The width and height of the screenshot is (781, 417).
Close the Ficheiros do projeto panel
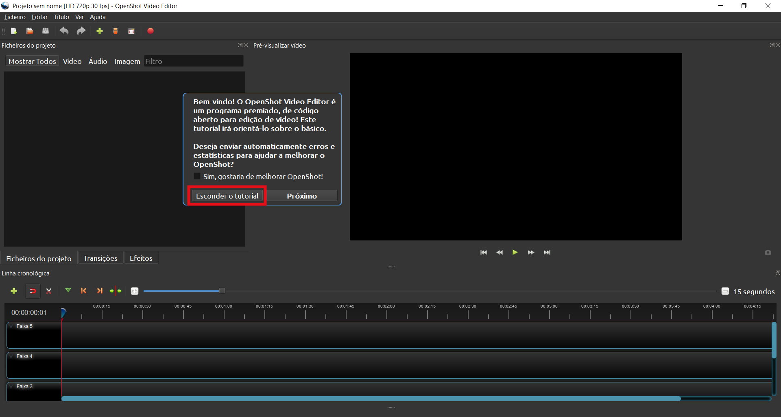[246, 45]
